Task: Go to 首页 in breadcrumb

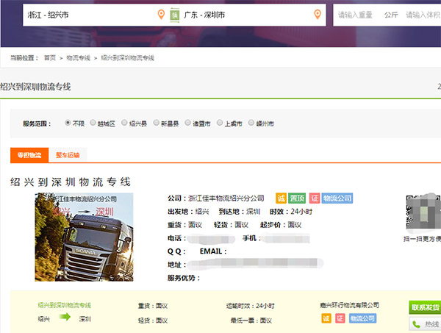Action: coord(50,58)
